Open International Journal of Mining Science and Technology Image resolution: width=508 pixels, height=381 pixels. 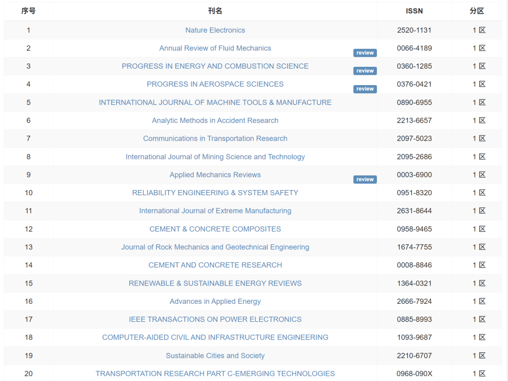(215, 157)
